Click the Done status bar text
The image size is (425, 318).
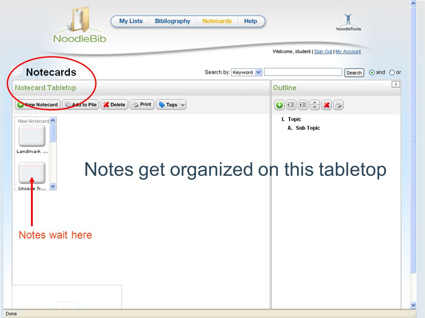click(x=11, y=314)
